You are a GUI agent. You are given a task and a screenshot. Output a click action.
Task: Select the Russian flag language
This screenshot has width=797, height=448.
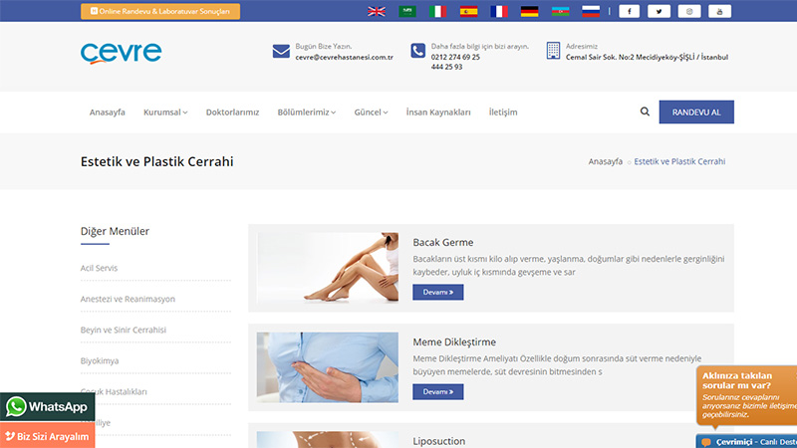[591, 11]
